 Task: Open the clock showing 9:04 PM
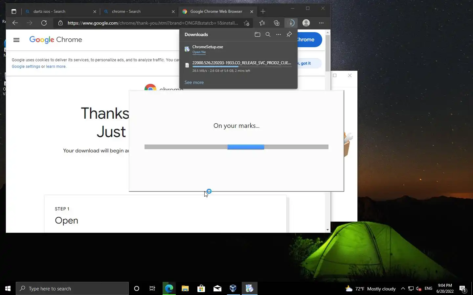(445, 288)
